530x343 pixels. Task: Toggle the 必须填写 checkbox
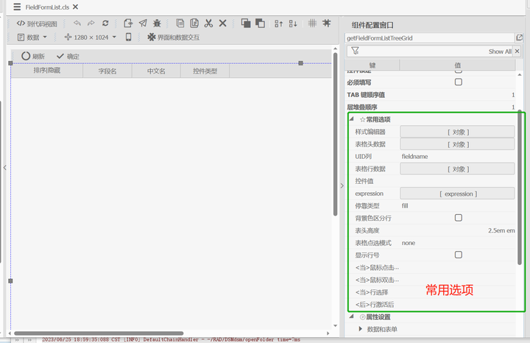pos(459,82)
